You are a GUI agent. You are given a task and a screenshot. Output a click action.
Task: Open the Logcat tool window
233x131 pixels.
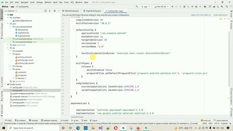[x=94, y=120]
